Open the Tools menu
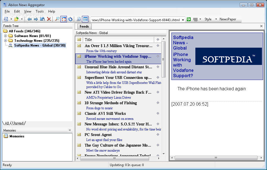Screen dimensions: 267x170 40,11
